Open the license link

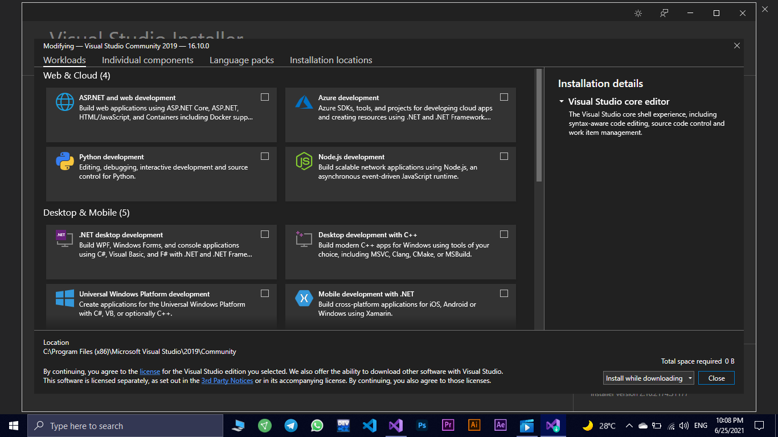(150, 372)
